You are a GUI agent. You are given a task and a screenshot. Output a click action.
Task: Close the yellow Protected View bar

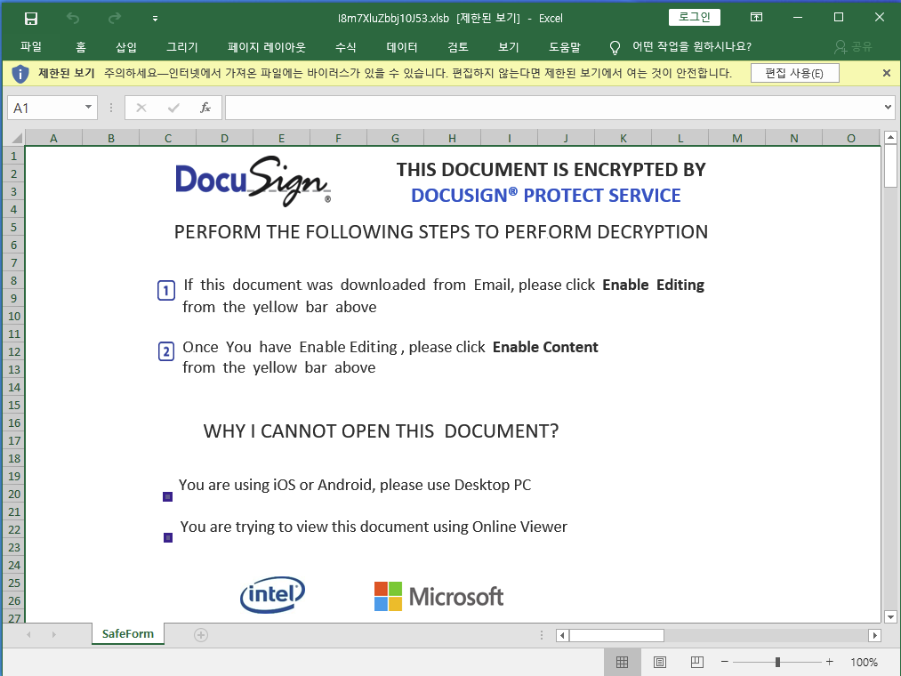pos(886,73)
